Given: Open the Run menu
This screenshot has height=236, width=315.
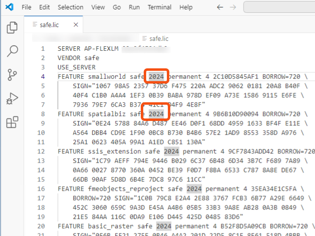Looking at the screenshot, I should (134, 7).
